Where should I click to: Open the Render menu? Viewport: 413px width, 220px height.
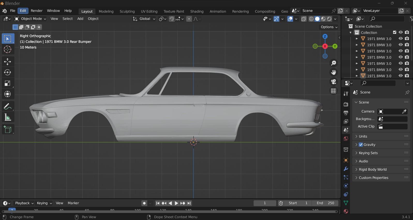click(37, 11)
